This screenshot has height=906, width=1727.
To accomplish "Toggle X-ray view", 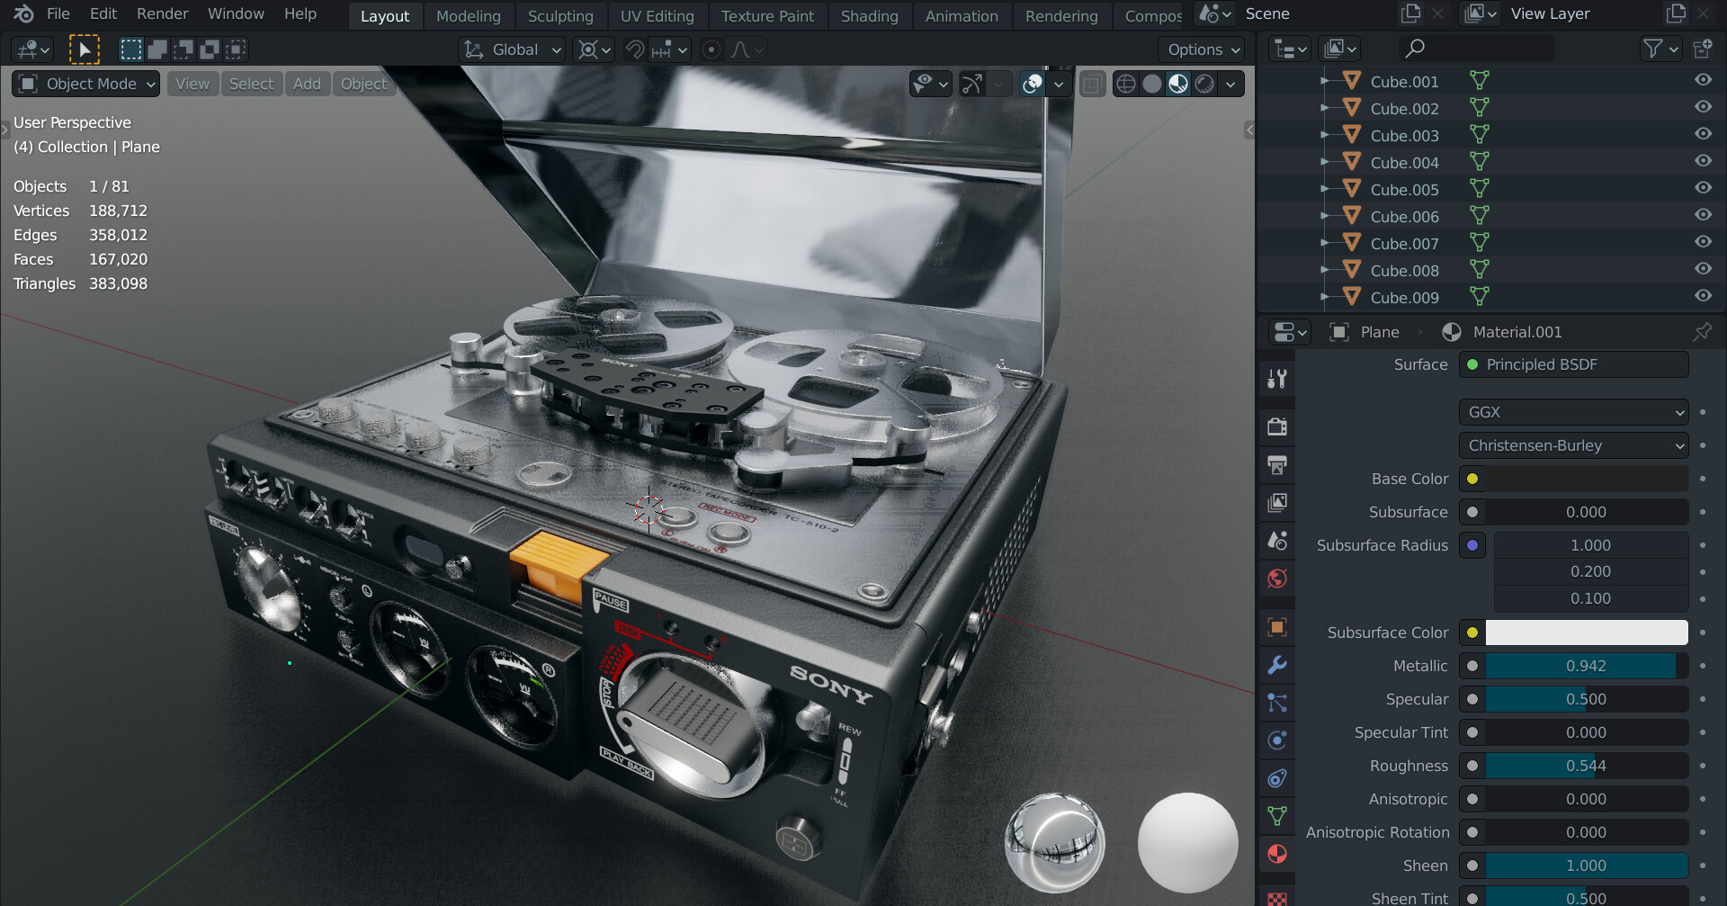I will [1092, 85].
